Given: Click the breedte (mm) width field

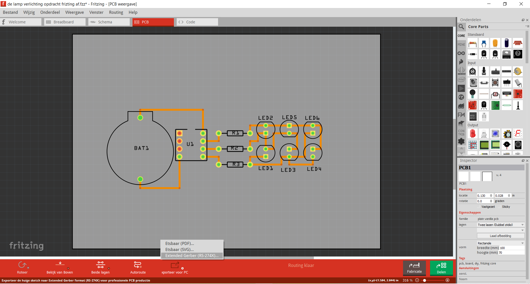Looking at the screenshot, I should pos(511,248).
